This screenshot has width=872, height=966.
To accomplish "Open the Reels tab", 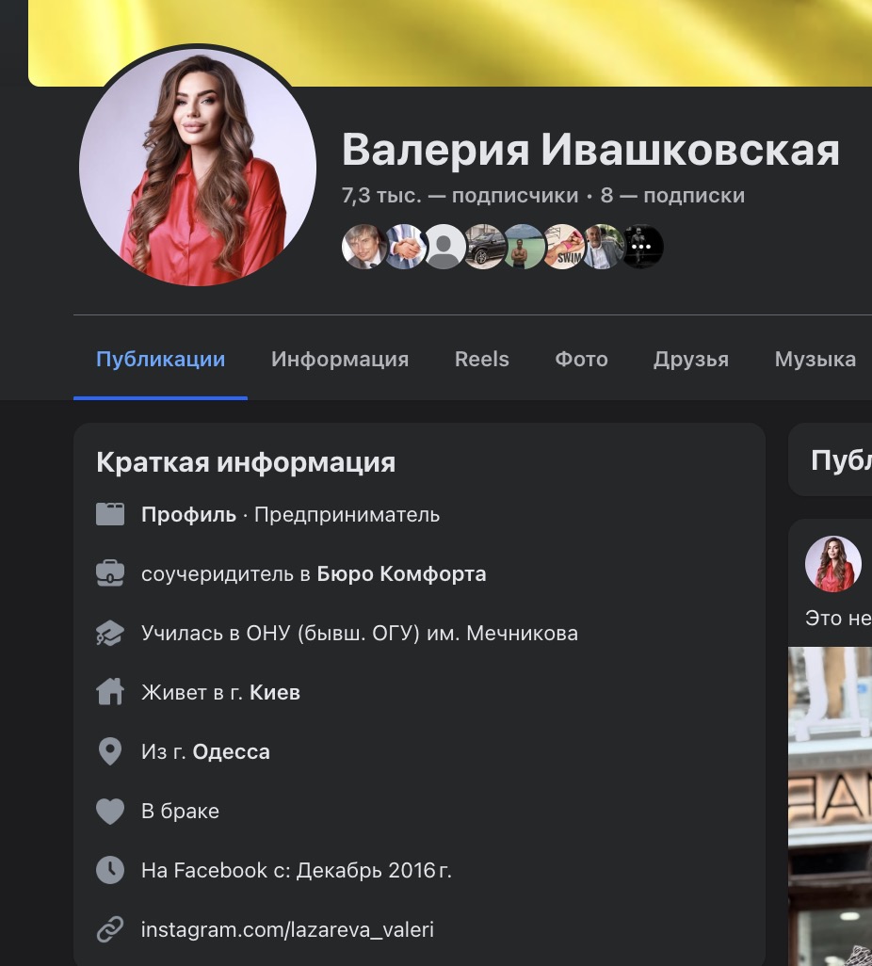I will pyautogui.click(x=481, y=360).
